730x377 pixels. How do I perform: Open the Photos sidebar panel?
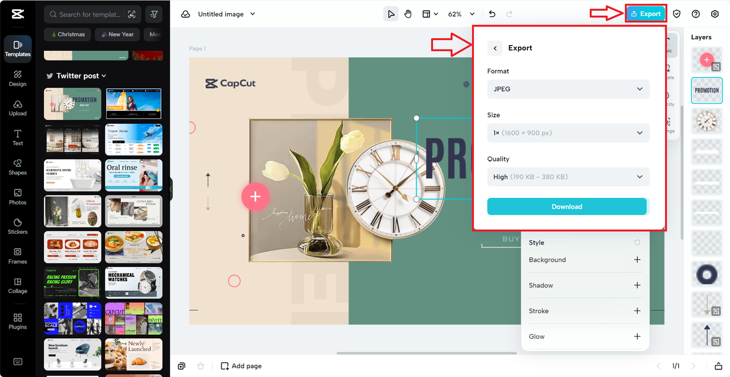18,197
